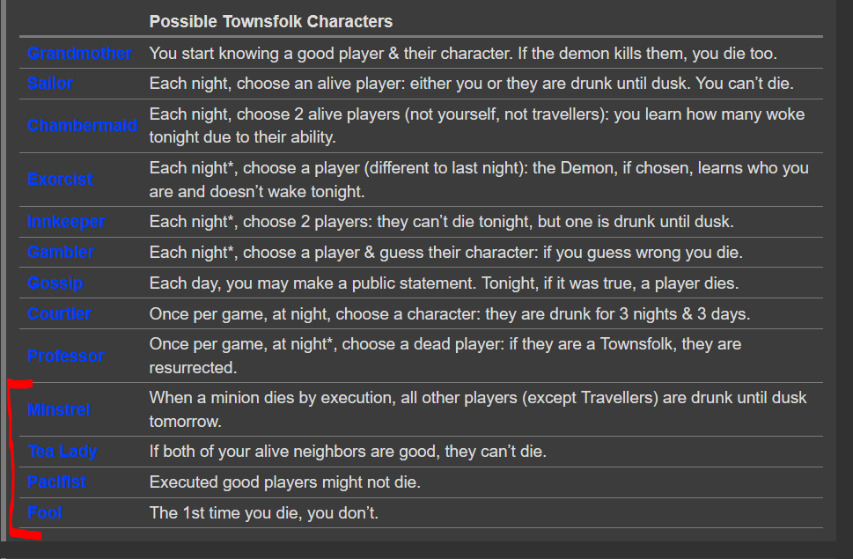The height and width of the screenshot is (559, 853).
Task: Click the Pacifist ability description text
Action: point(285,482)
